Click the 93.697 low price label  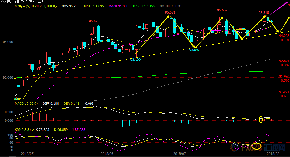click(194, 50)
